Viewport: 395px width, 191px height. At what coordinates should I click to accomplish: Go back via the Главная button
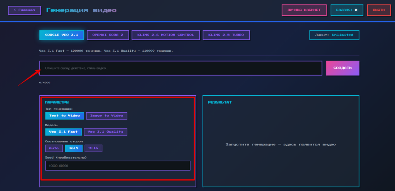tap(24, 10)
